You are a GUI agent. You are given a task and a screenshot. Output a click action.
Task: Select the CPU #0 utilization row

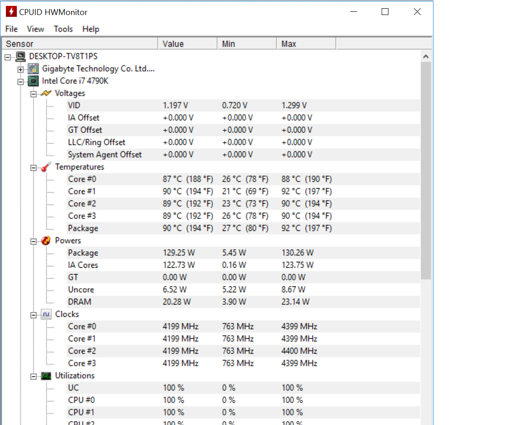[243, 400]
